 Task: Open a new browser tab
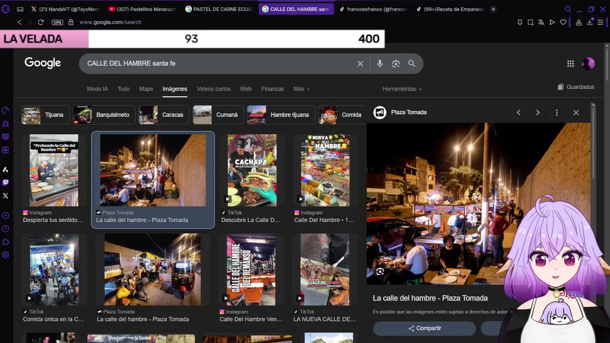click(493, 9)
